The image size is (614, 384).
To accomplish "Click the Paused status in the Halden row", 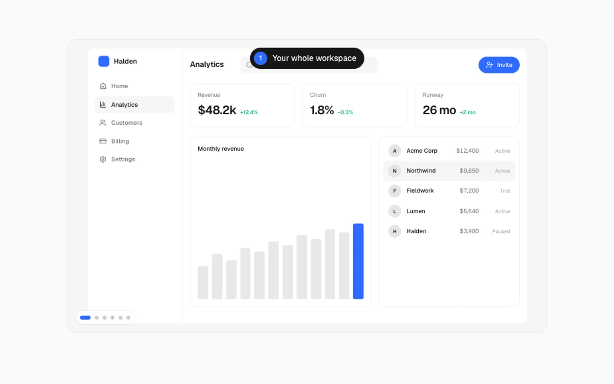I will pos(501,231).
